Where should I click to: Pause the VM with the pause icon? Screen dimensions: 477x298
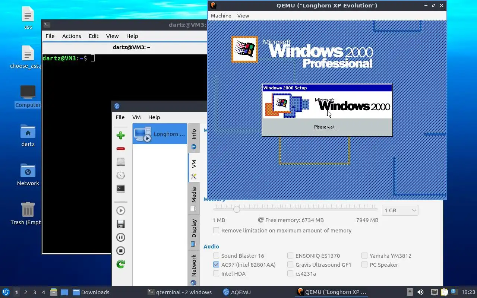pyautogui.click(x=120, y=237)
